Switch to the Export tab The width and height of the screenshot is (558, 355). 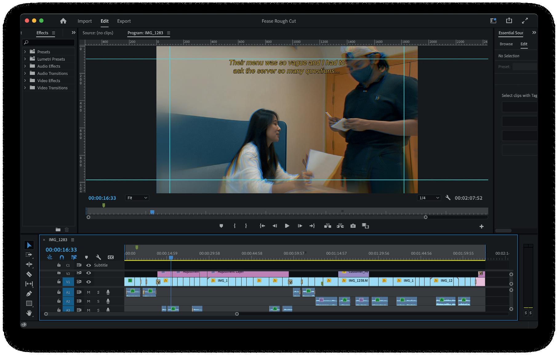coord(124,21)
